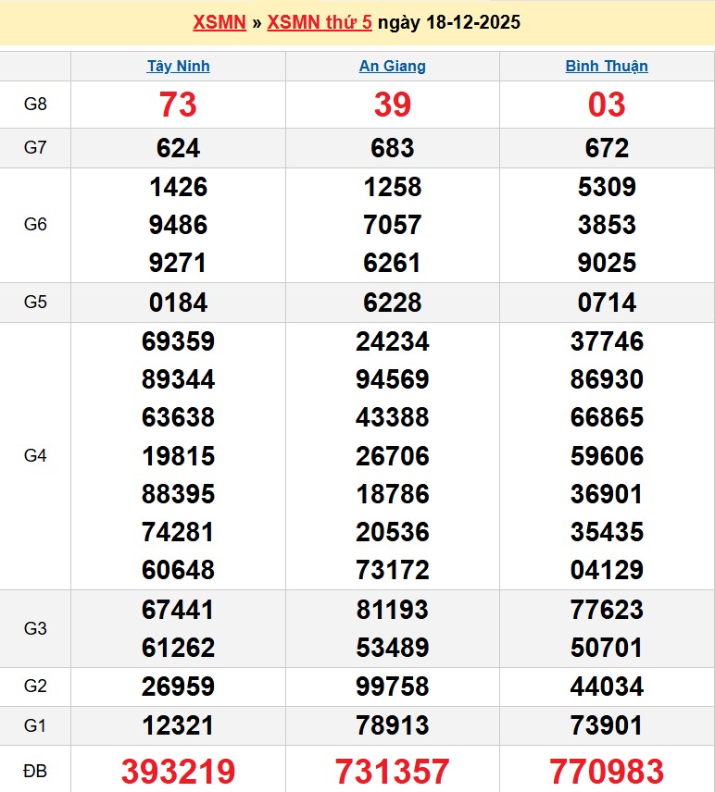Click the G3 prize row label
The image size is (715, 792).
pos(35,629)
